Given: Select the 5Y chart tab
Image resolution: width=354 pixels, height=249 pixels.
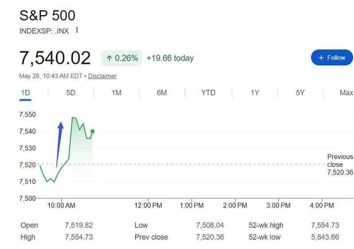Looking at the screenshot, I should coord(300,93).
